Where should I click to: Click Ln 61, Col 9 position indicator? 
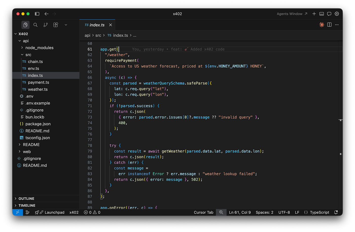[240, 212]
